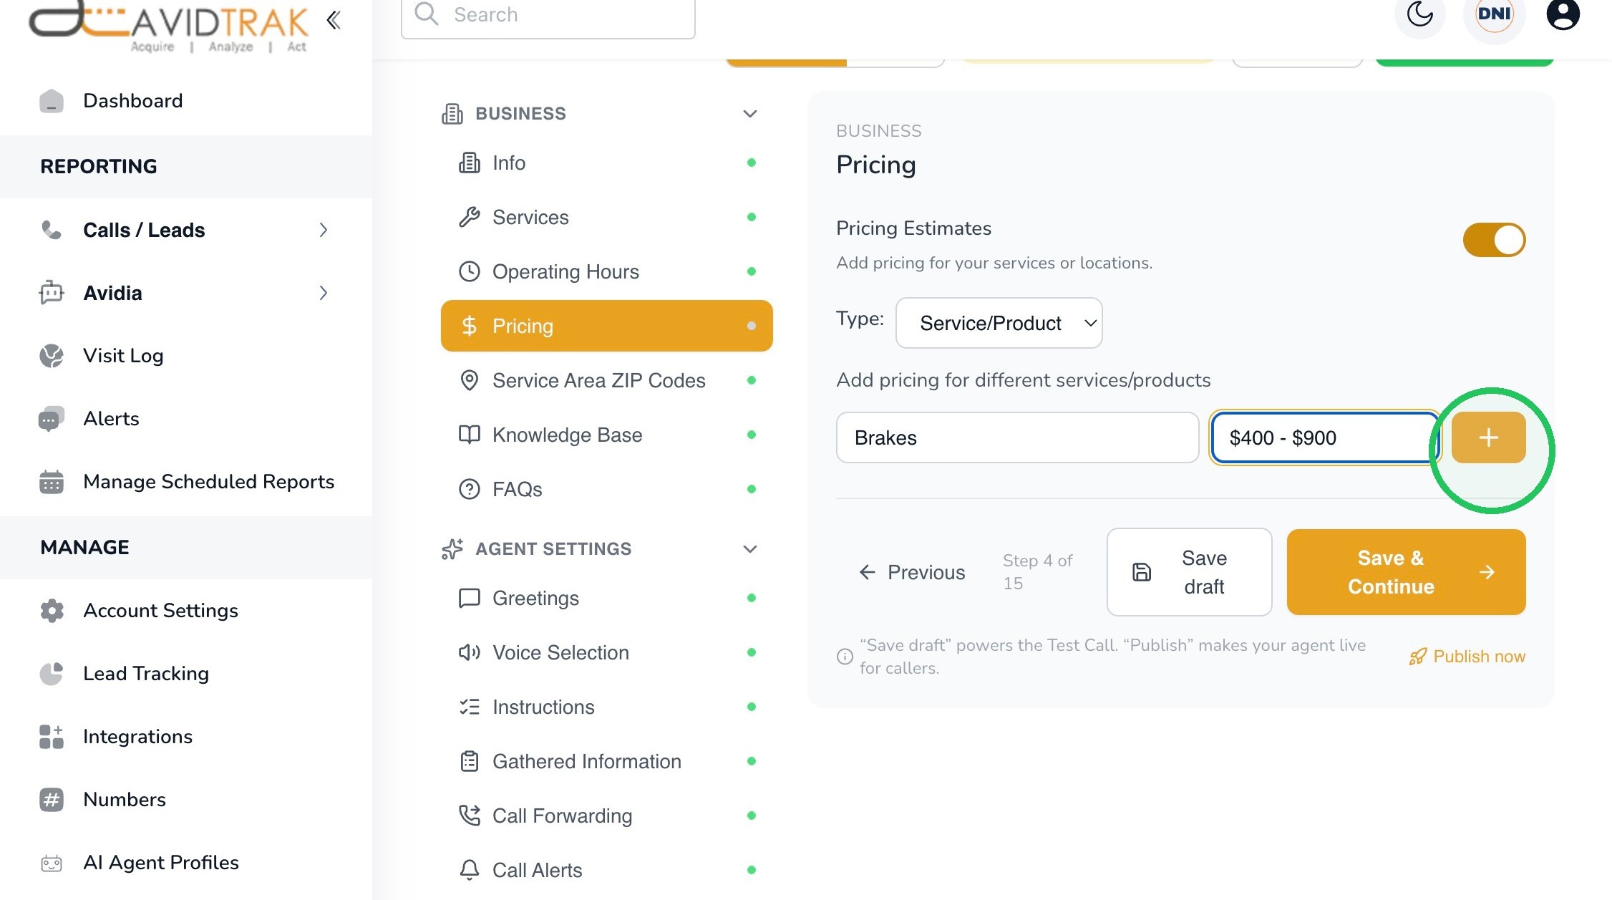Screen dimensions: 1612x900
Task: Click the info circle icon near Save draft note
Action: click(845, 657)
